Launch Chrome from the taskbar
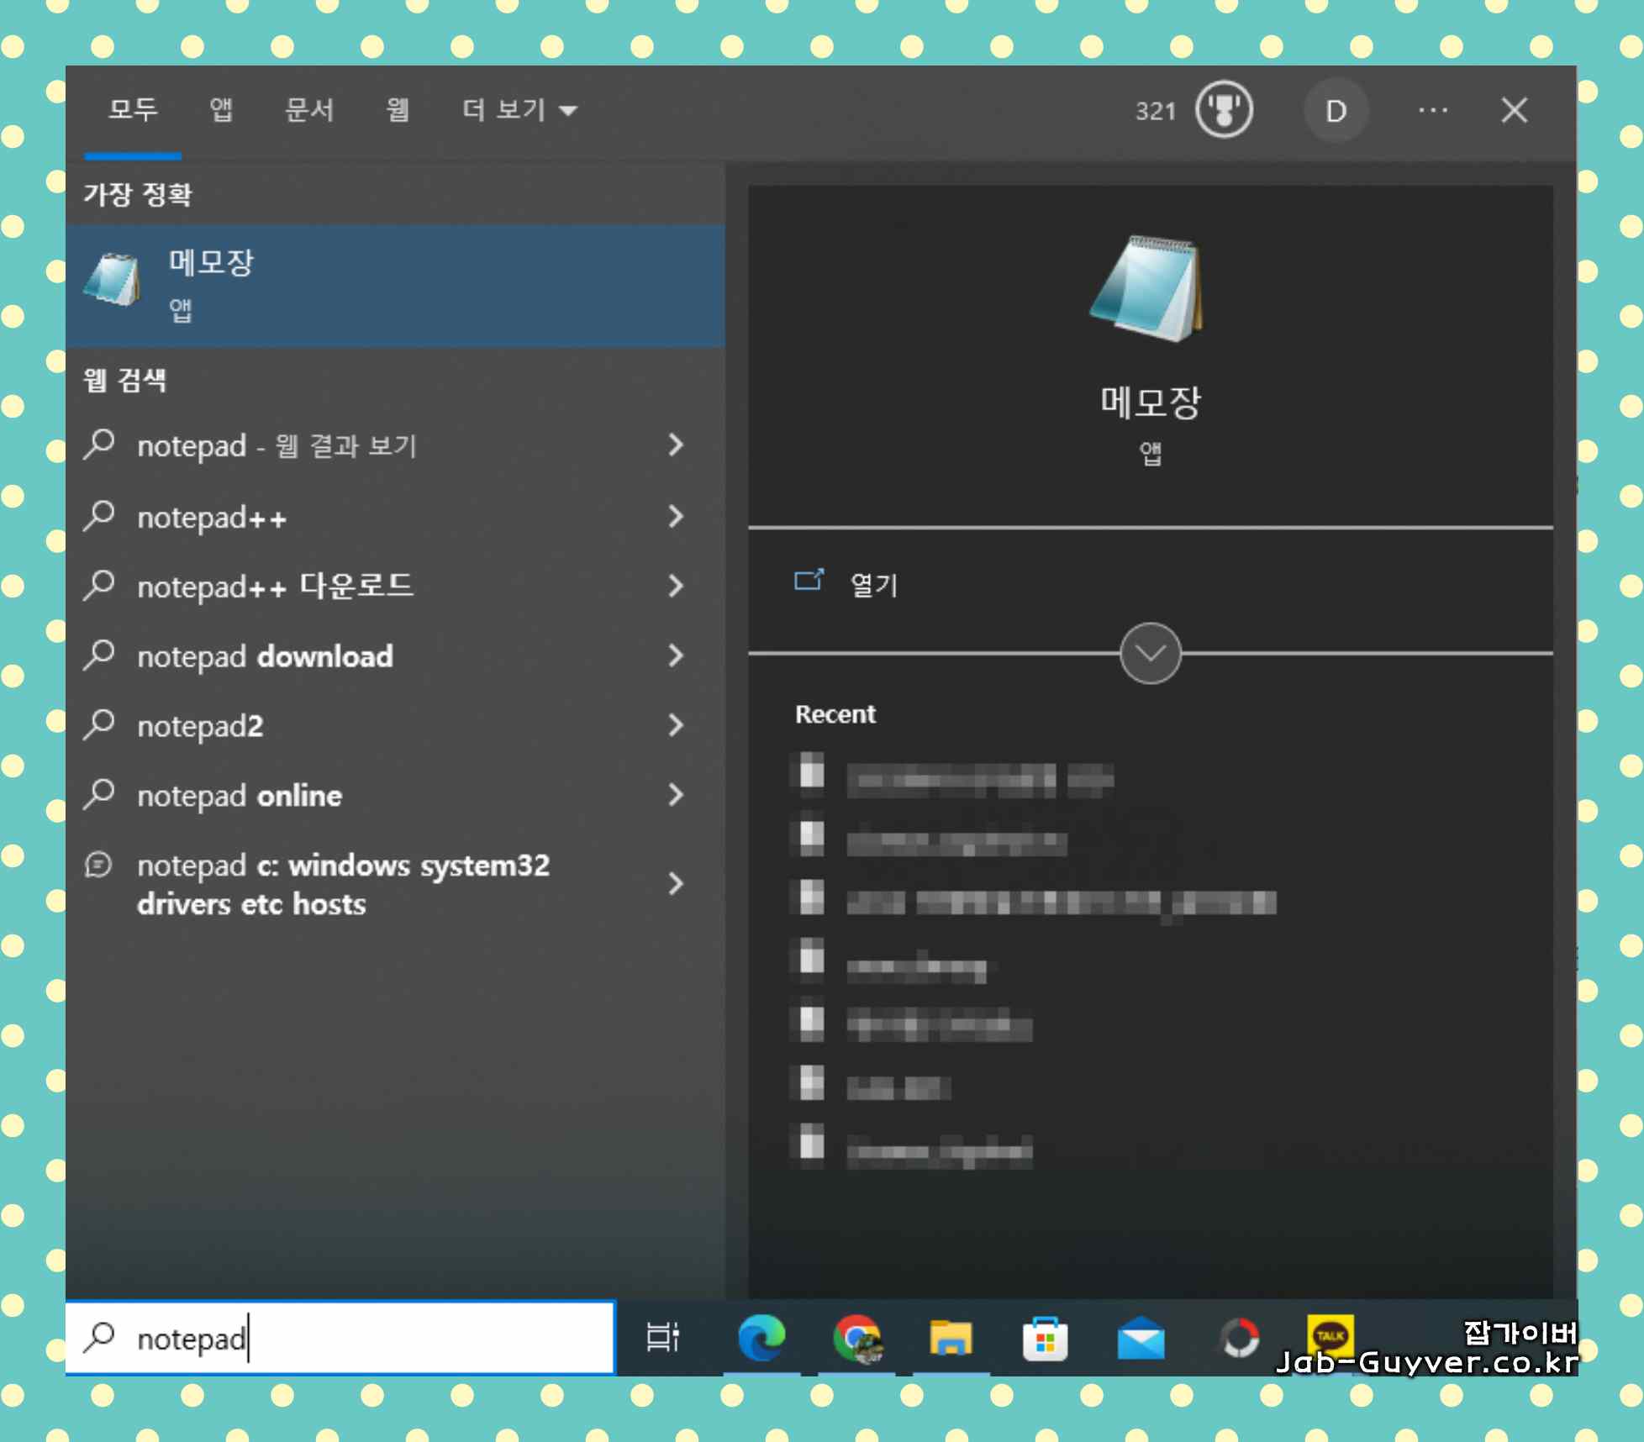Viewport: 1644px width, 1442px height. pyautogui.click(x=856, y=1337)
